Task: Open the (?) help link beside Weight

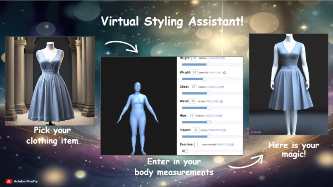Action: 225,72
